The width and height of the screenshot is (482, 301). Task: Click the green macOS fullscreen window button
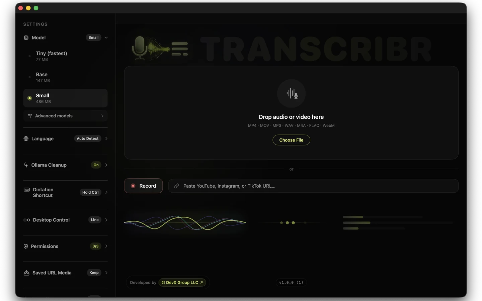click(x=36, y=8)
